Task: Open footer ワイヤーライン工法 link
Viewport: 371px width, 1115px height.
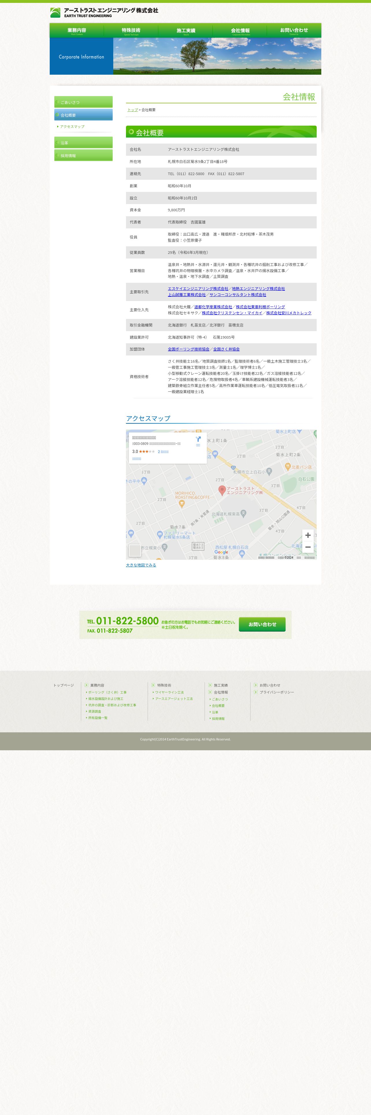Action: [169, 692]
